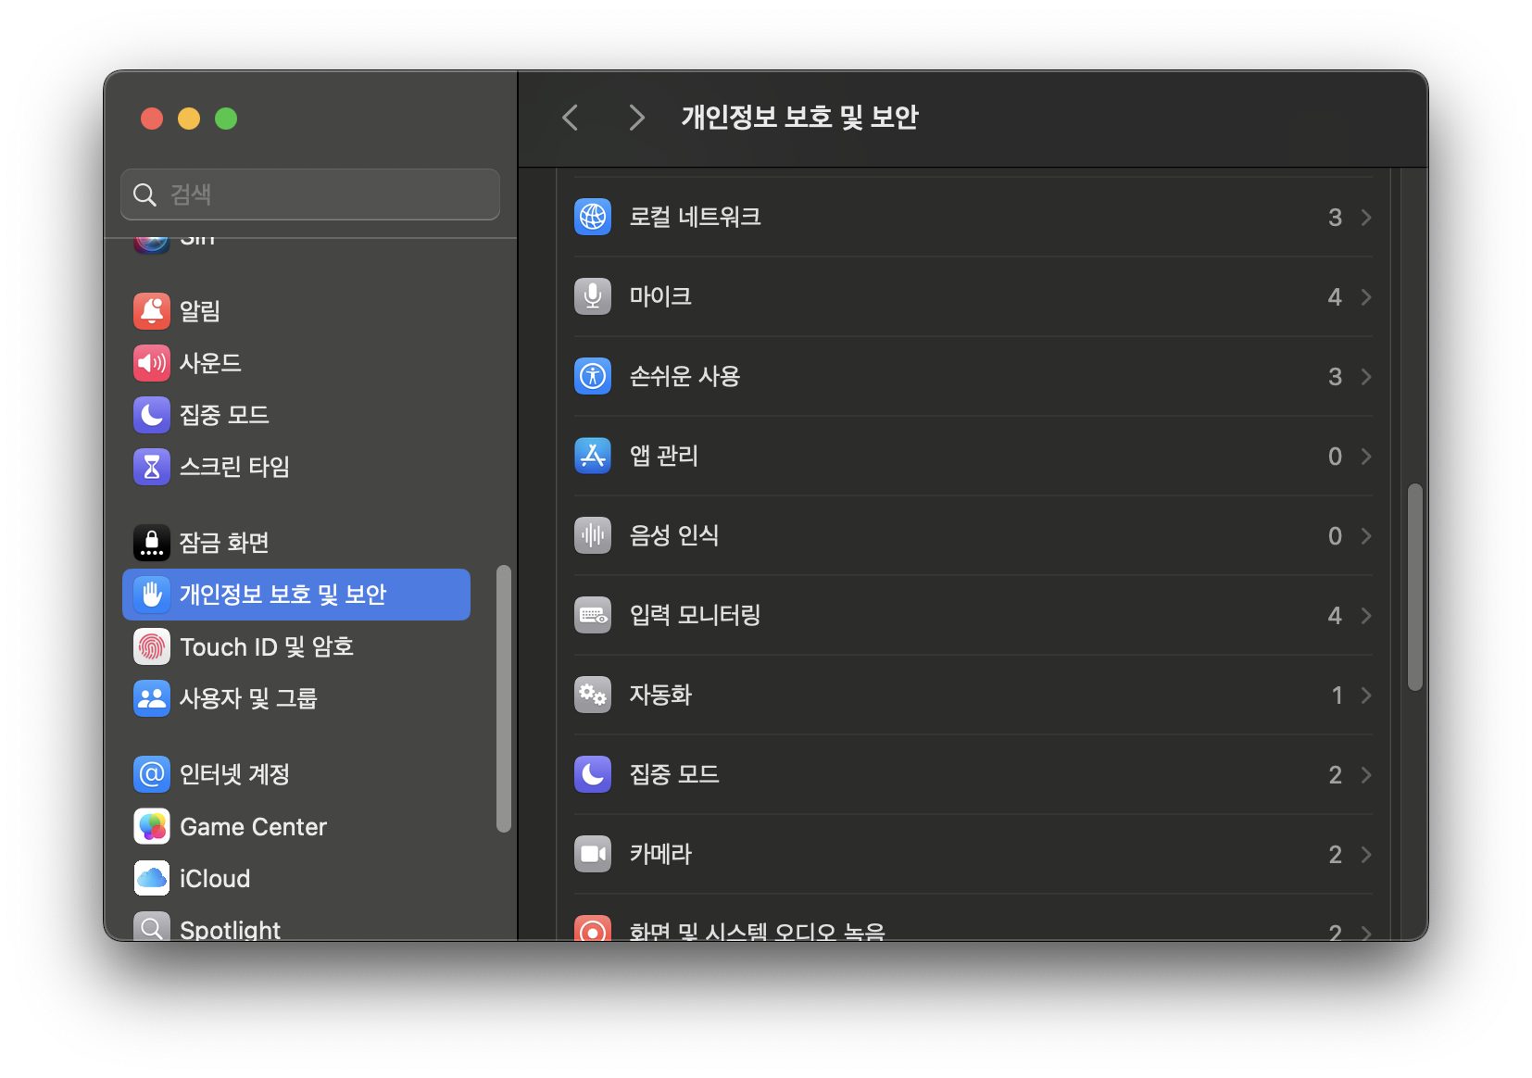Screen dimensions: 1532x1078
Task: Click the 인터넷 계정 at-sign icon
Action: coord(152,774)
